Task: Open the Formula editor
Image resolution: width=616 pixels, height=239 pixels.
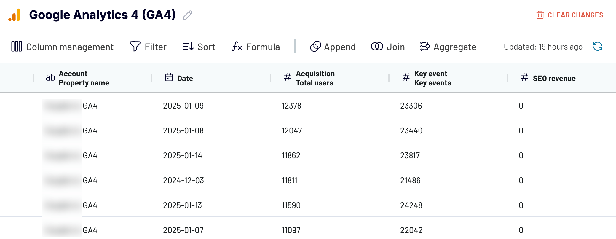Action: (256, 47)
